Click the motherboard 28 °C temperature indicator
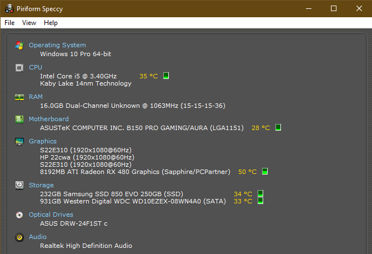The height and width of the screenshot is (254, 372). [x=278, y=127]
